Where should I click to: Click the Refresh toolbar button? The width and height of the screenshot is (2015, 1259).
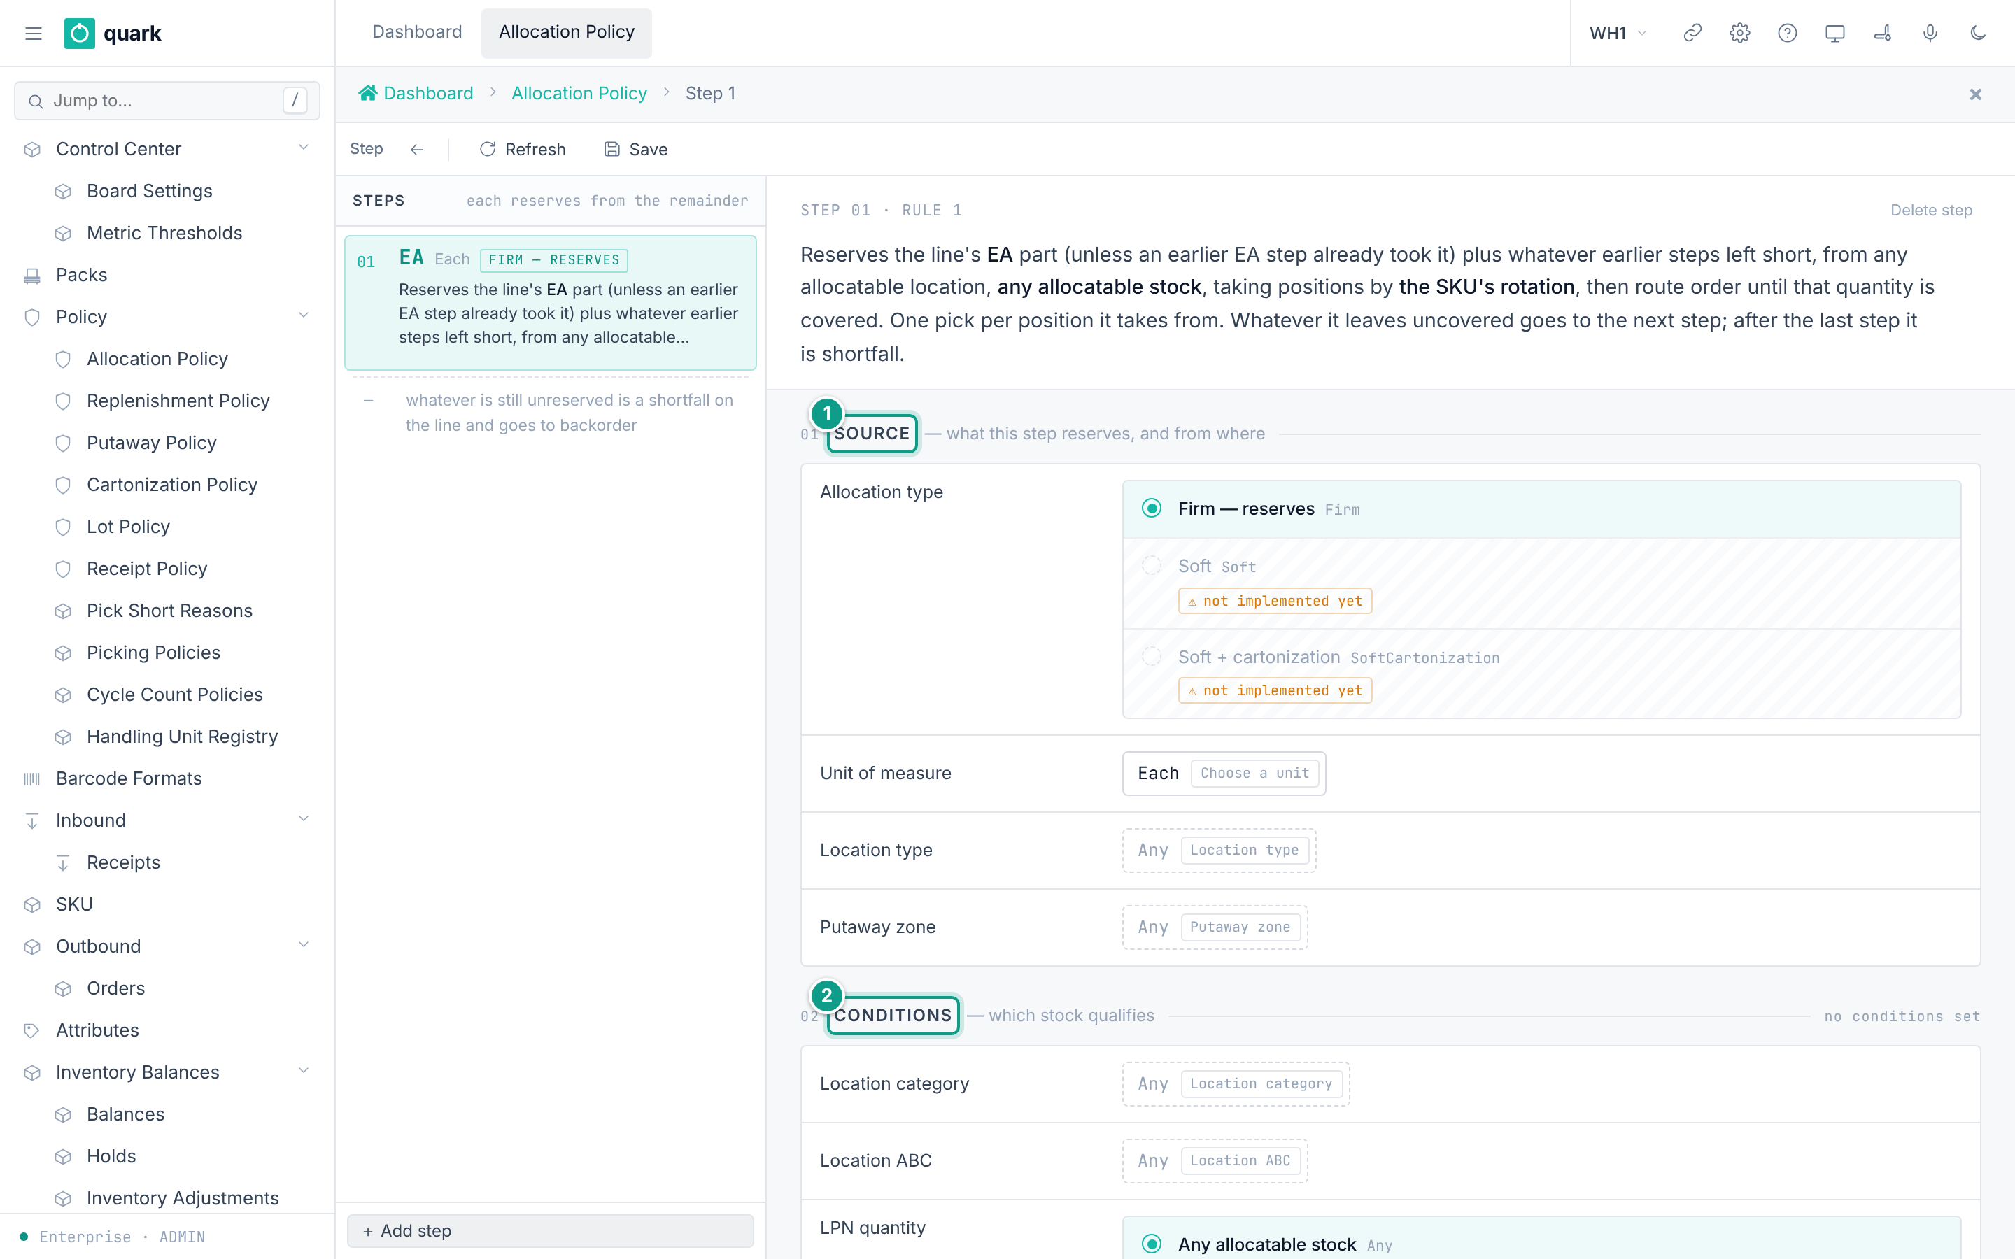pos(522,149)
